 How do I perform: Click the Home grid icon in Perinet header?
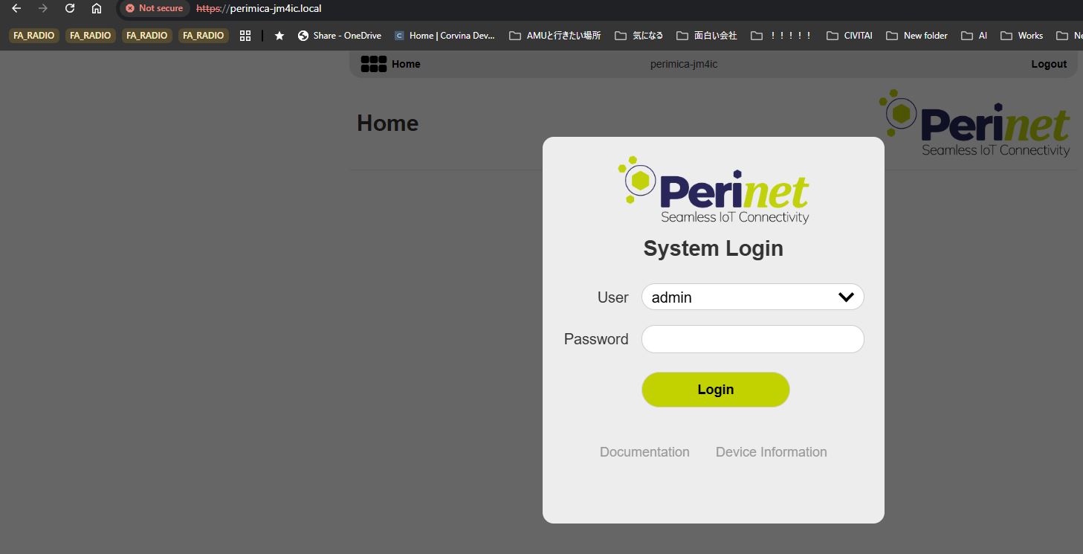[x=373, y=64]
